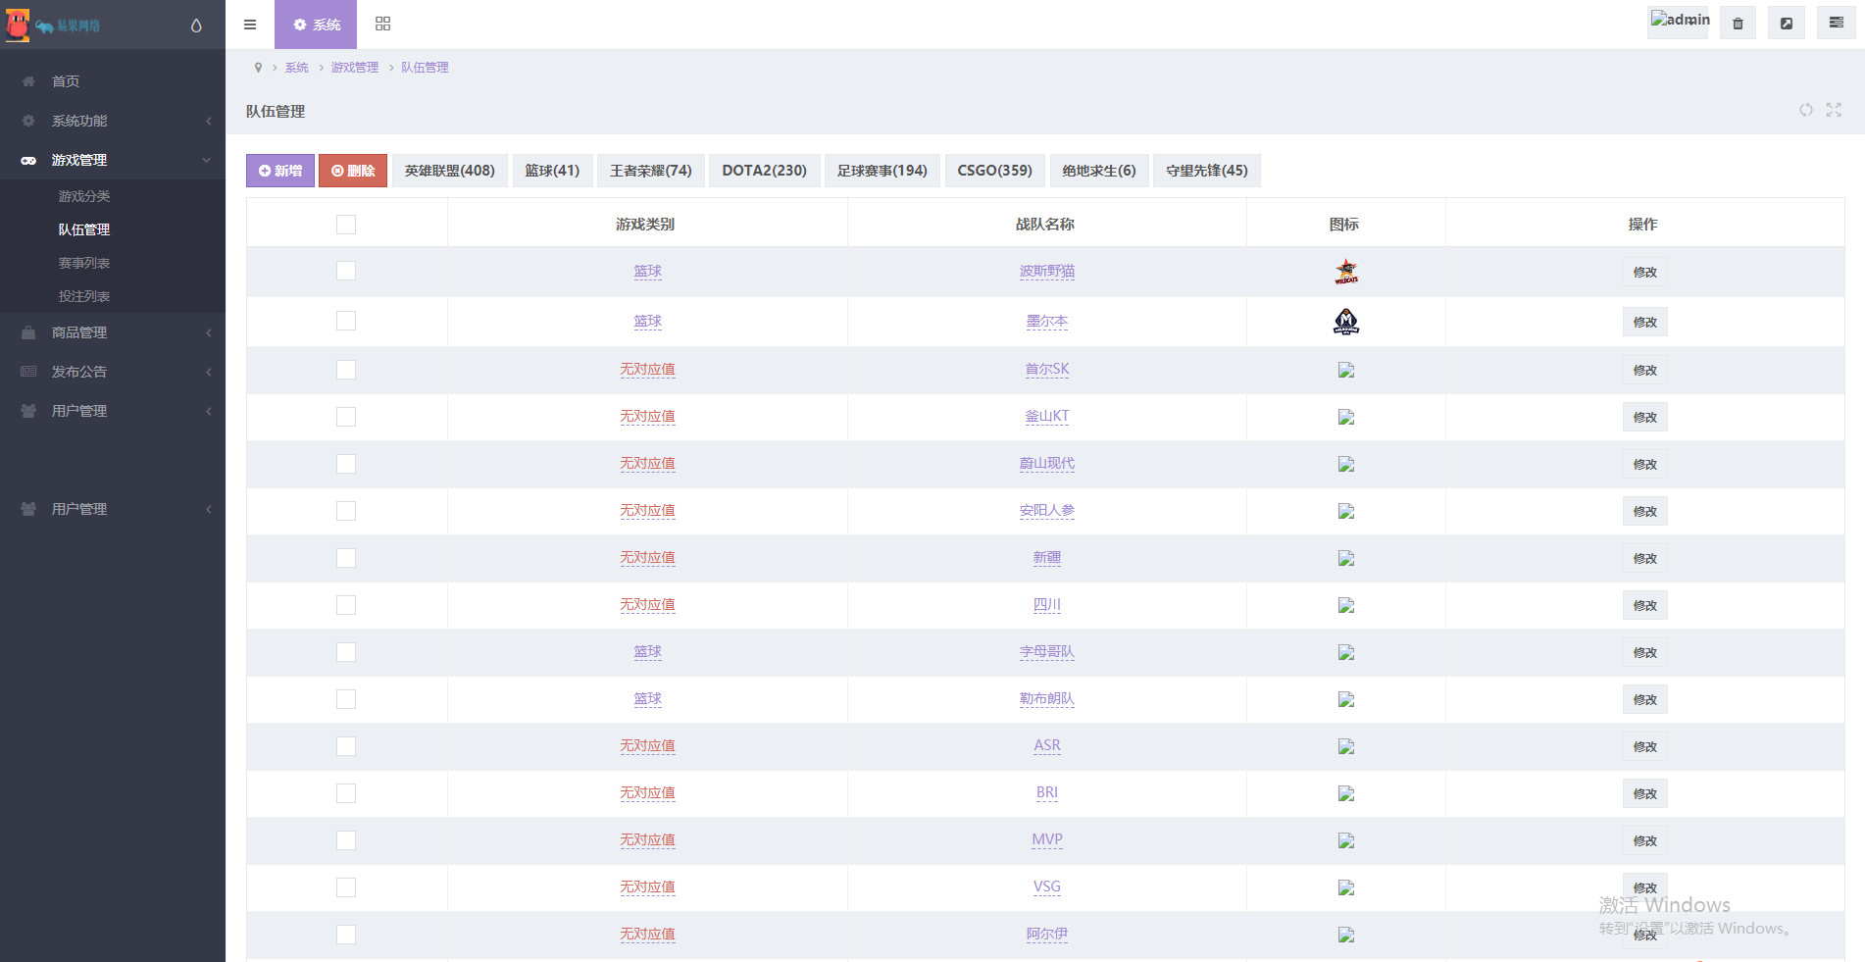Select the checkbox for the 首尔SK row
This screenshot has height=962, width=1865.
tap(346, 370)
